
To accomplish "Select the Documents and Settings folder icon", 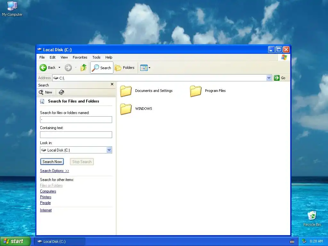I will [x=126, y=91].
